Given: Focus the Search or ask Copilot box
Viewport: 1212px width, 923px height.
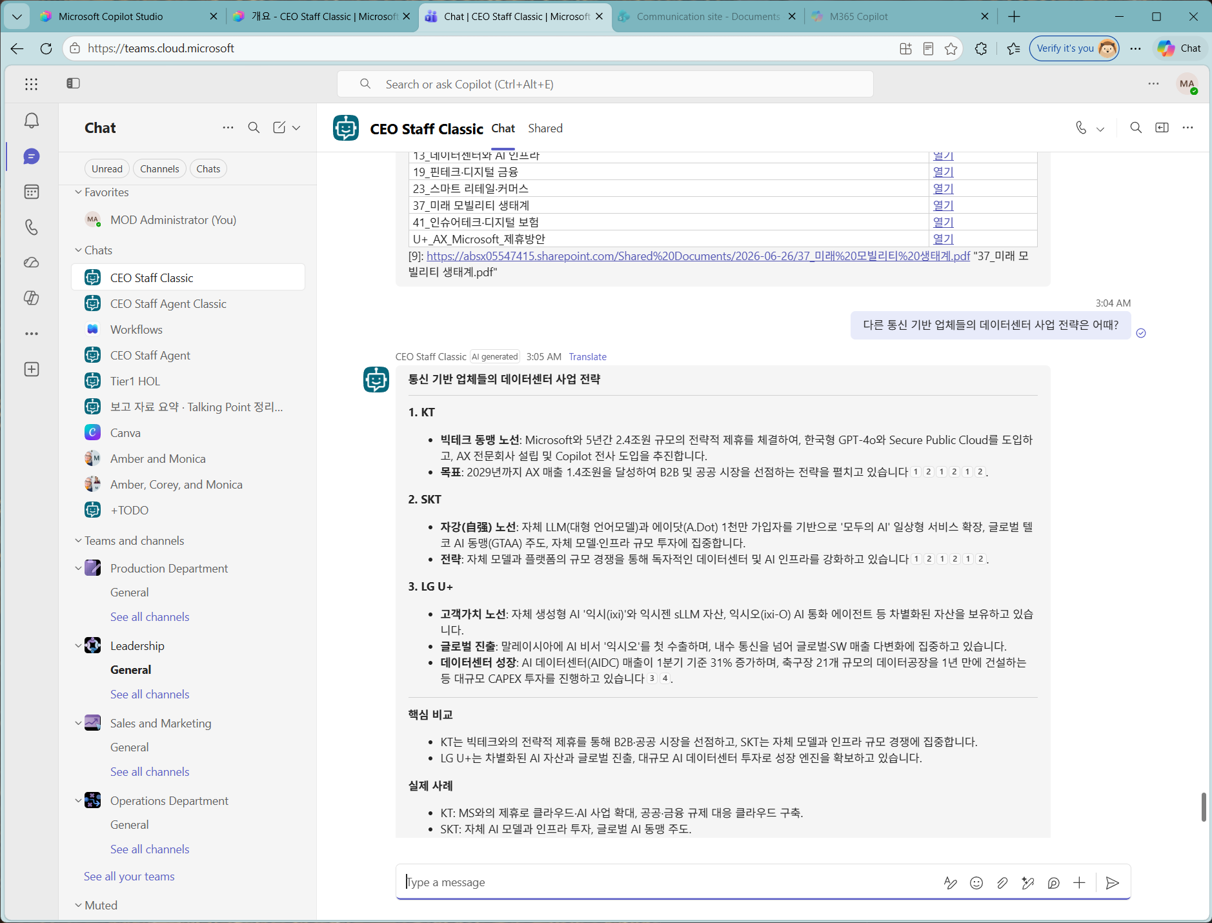Looking at the screenshot, I should click(605, 84).
